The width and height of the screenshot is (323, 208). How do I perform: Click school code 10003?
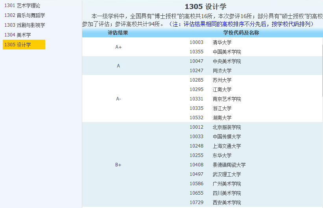tap(197, 42)
